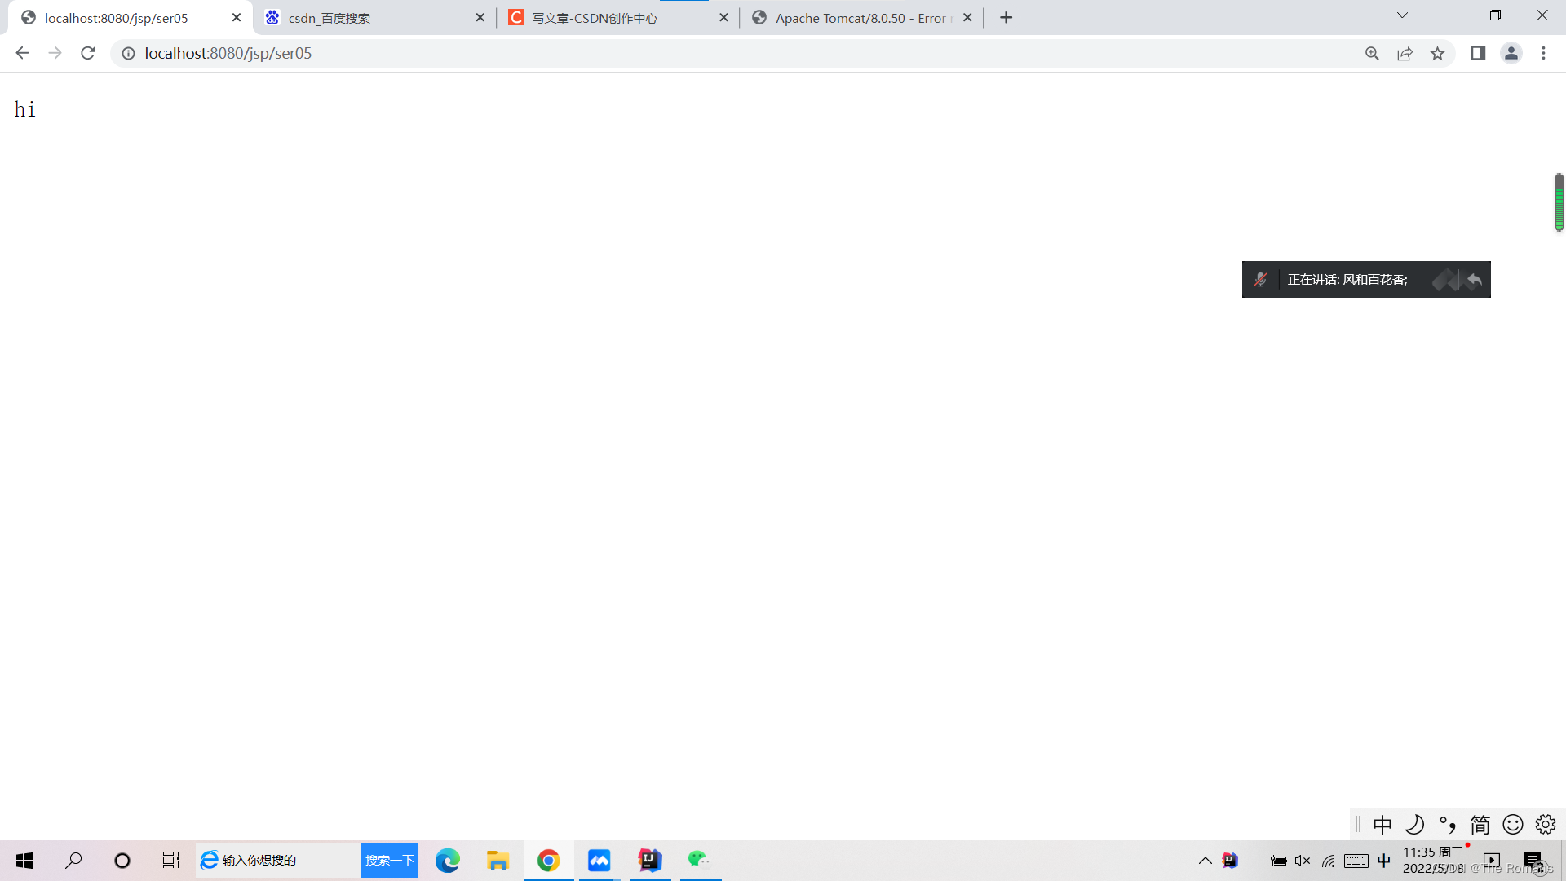
Task: Toggle simplified/traditional with 简 icon
Action: click(1480, 824)
